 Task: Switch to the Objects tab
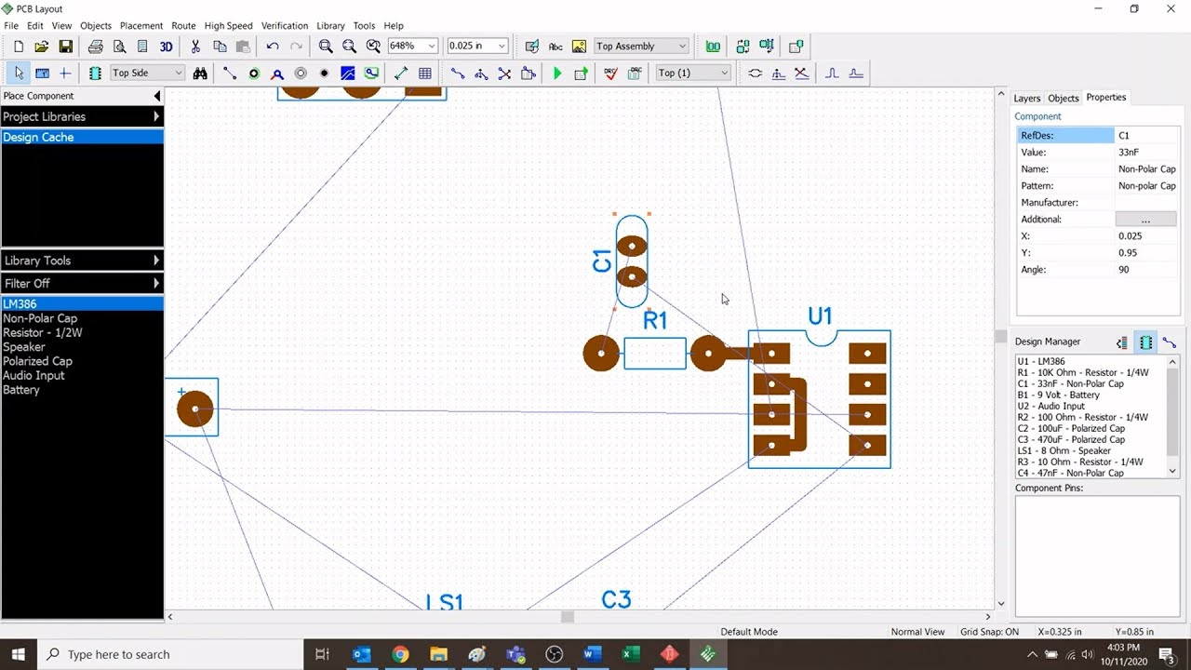click(x=1064, y=98)
